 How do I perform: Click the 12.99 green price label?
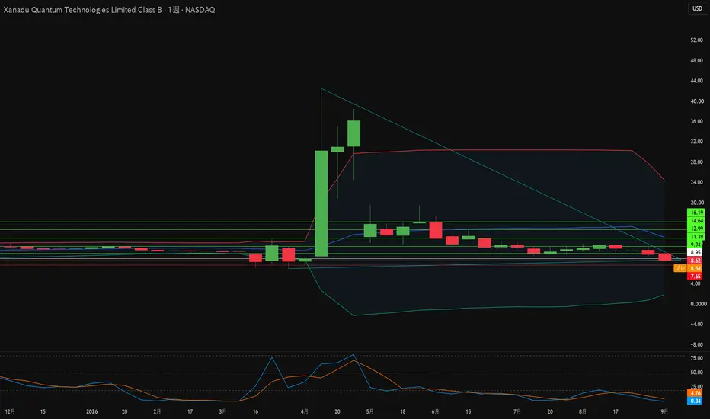tap(696, 229)
